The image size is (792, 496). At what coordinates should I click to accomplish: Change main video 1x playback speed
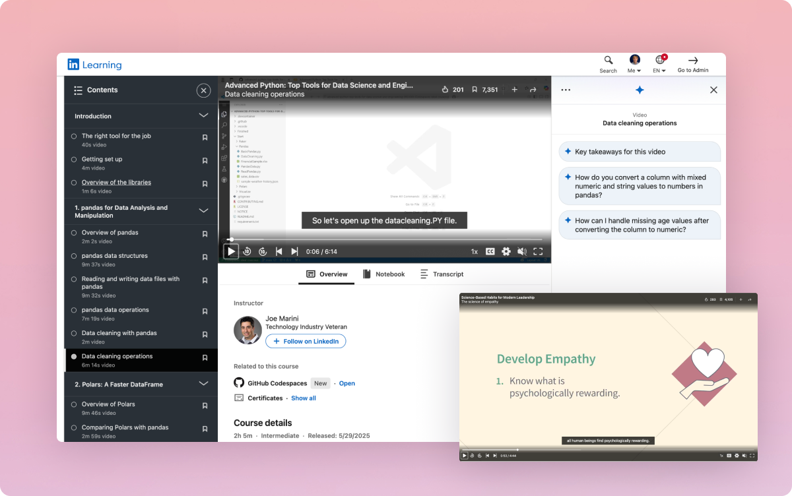[x=474, y=251]
